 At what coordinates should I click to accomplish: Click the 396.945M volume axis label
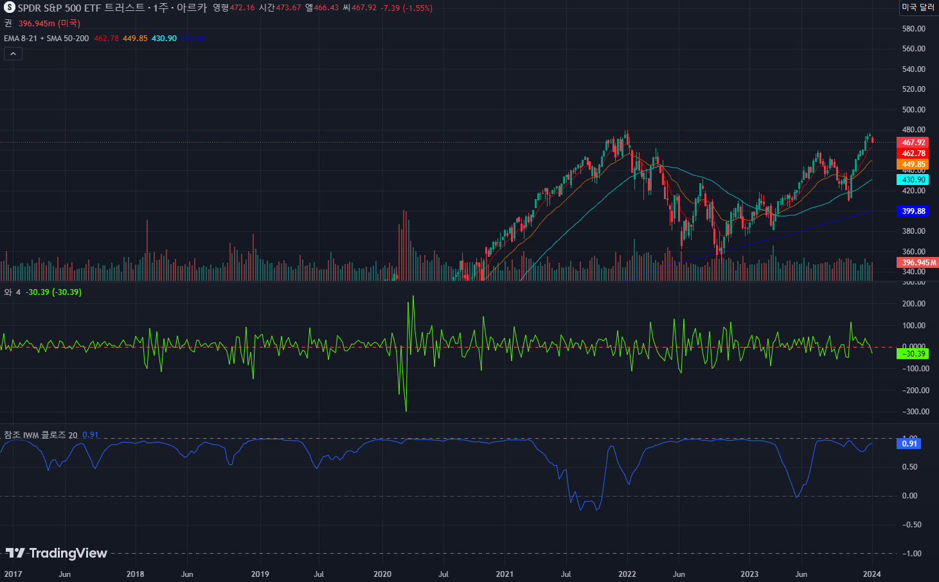(x=918, y=263)
